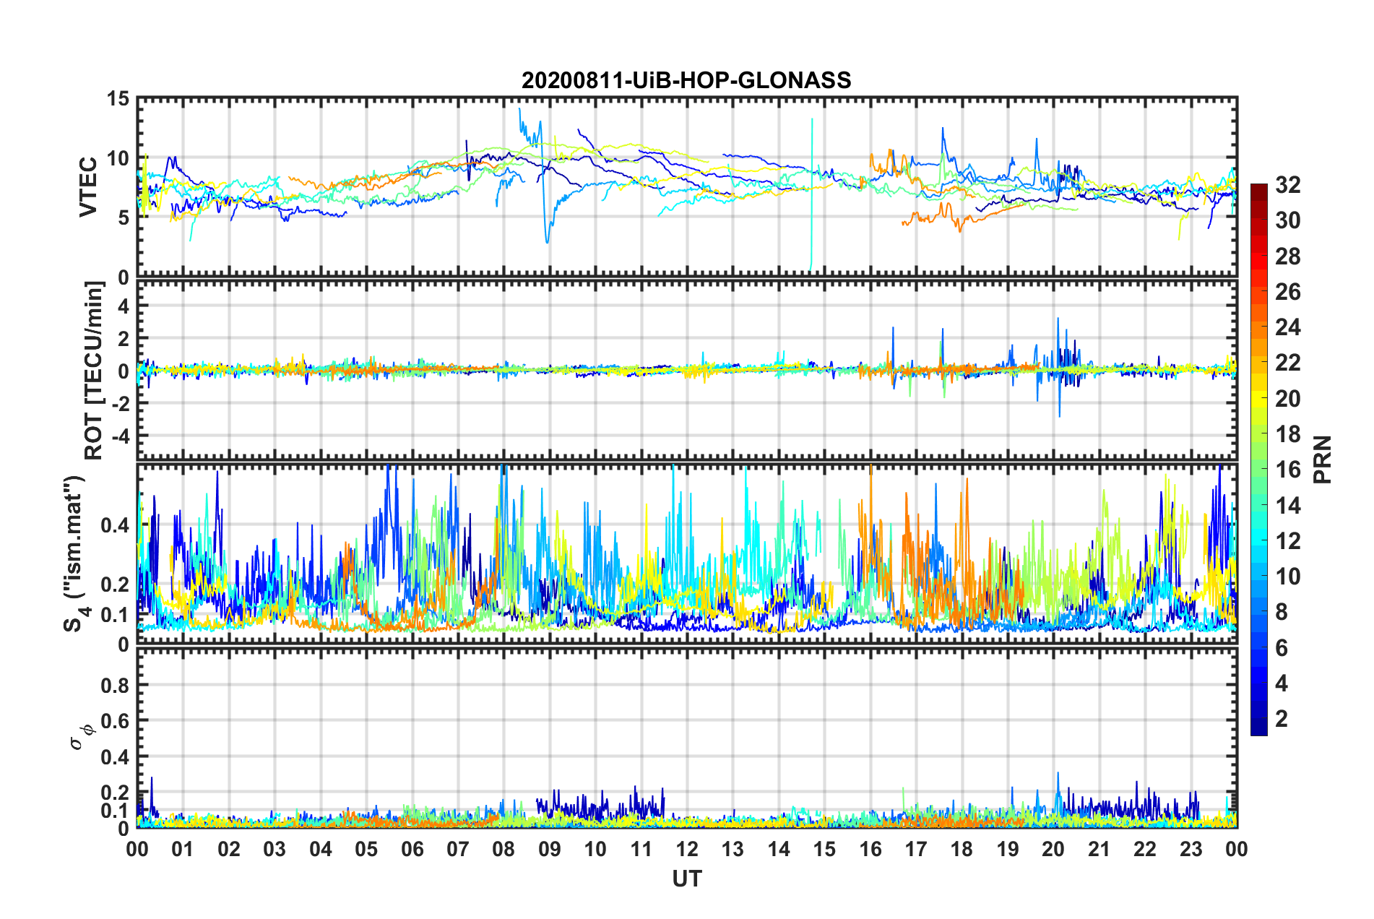Select UT axis tick label 05
This screenshot has height=919, width=1374.
tap(366, 849)
